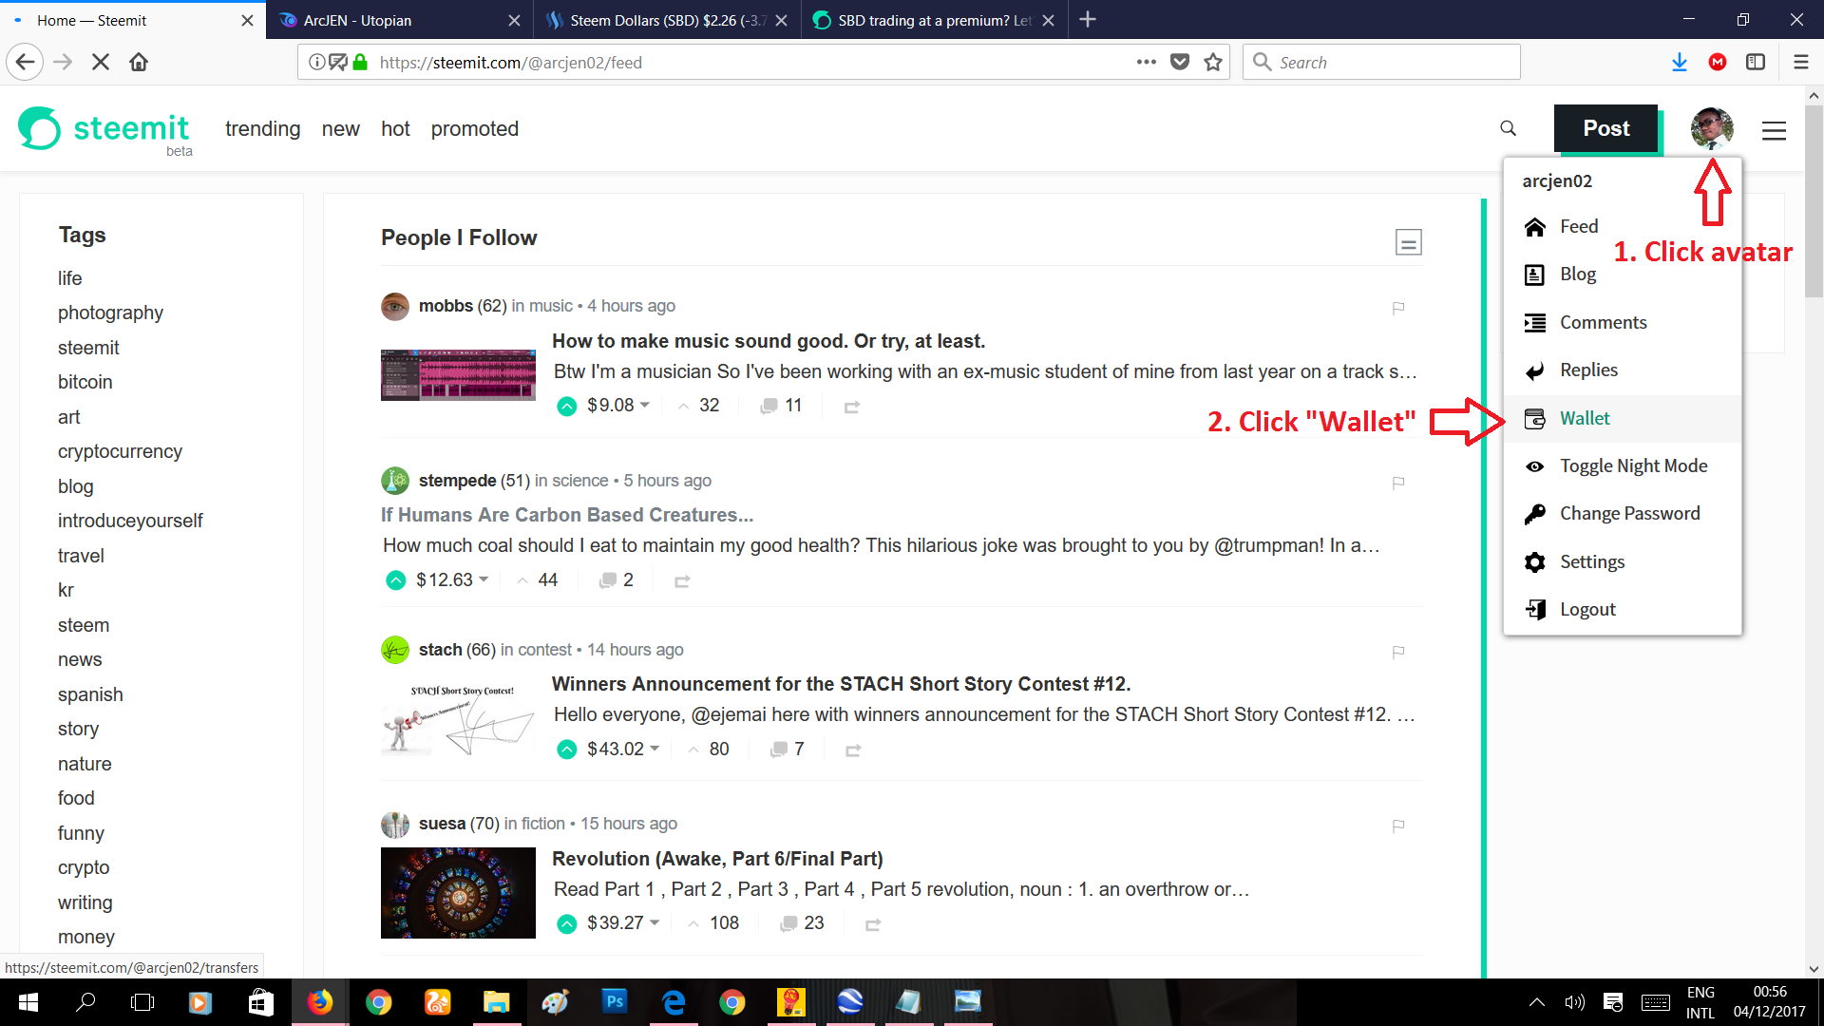Click the Post button
Screen dimensions: 1824x1026
pyautogui.click(x=1605, y=128)
